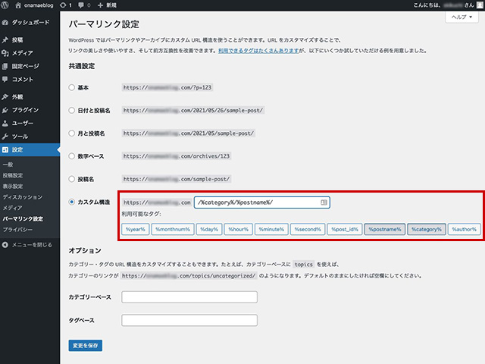The width and height of the screenshot is (485, 364).
Task: Select the 月と投稿名 radio button
Action: [x=71, y=133]
